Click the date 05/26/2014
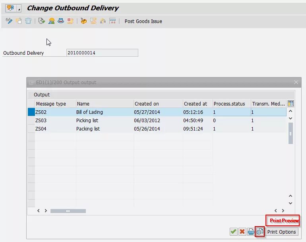The image size is (306, 242). [x=147, y=129]
